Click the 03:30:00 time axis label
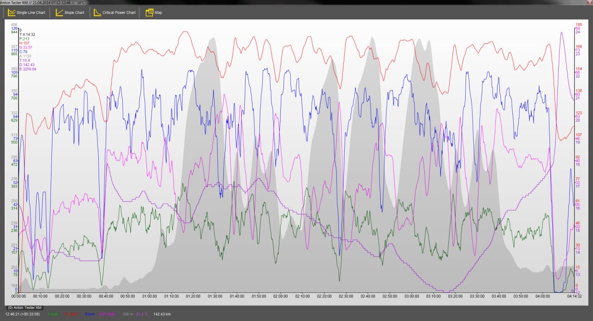Screen dimensions: 593x321 (x=476, y=296)
